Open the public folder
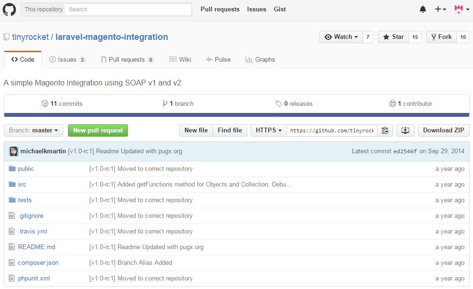This screenshot has width=473, height=289. pyautogui.click(x=26, y=169)
